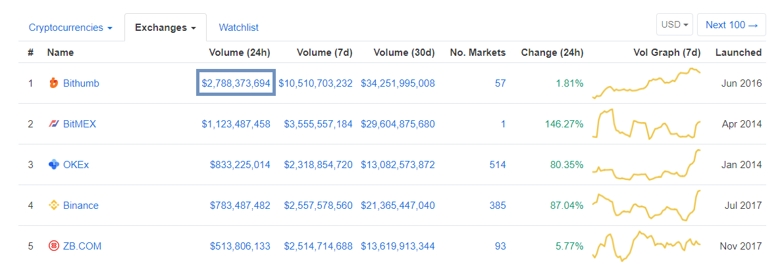Click the ZB.COM exchange logo icon
Screen dimensions: 782x264
[x=54, y=246]
